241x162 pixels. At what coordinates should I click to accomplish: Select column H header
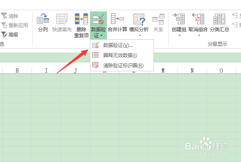pyautogui.click(x=17, y=70)
